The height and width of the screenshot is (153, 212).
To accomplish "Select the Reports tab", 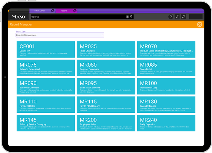I will 64,11.
